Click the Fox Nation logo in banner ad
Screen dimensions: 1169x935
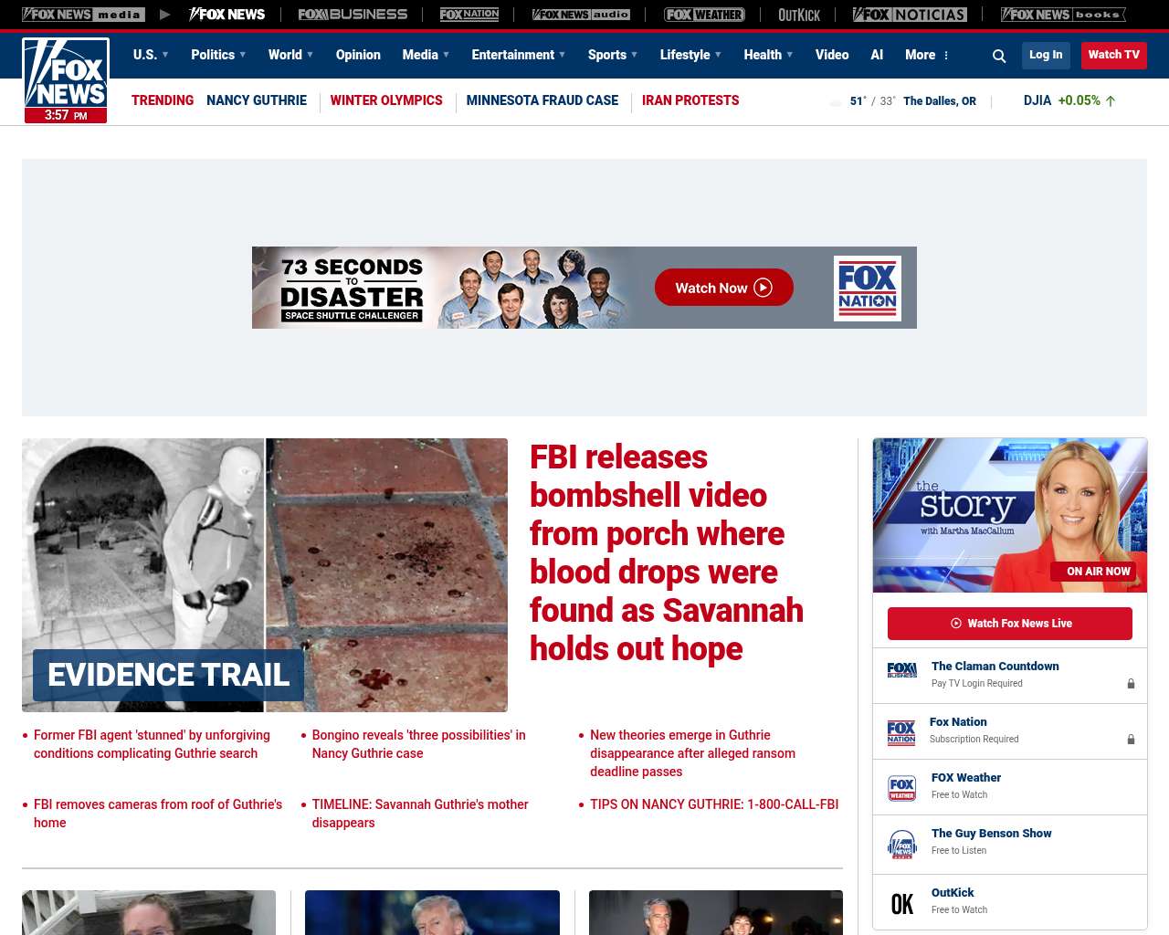868,289
